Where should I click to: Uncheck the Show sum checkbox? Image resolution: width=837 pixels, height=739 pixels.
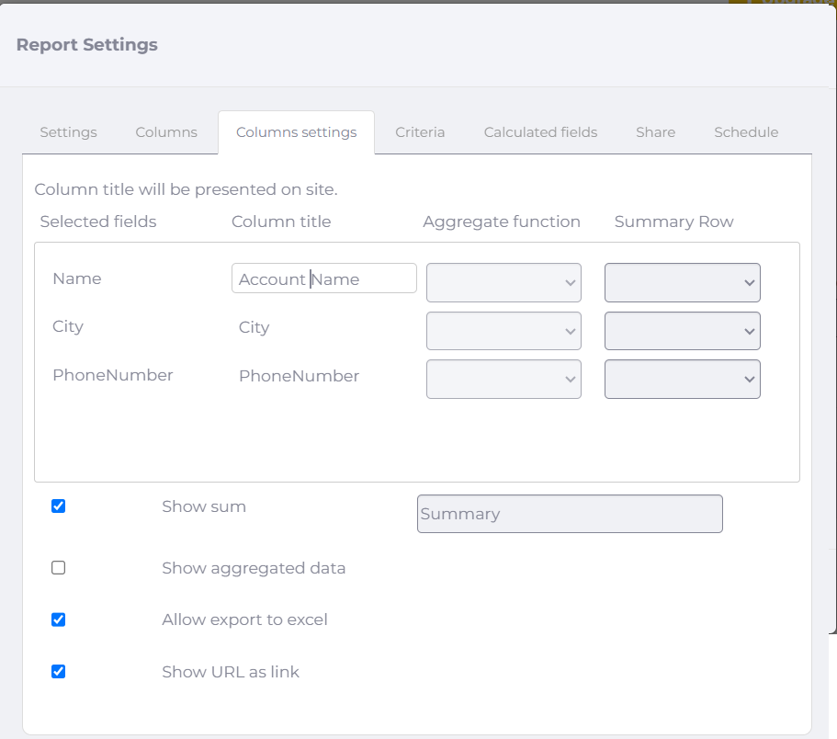tap(58, 506)
